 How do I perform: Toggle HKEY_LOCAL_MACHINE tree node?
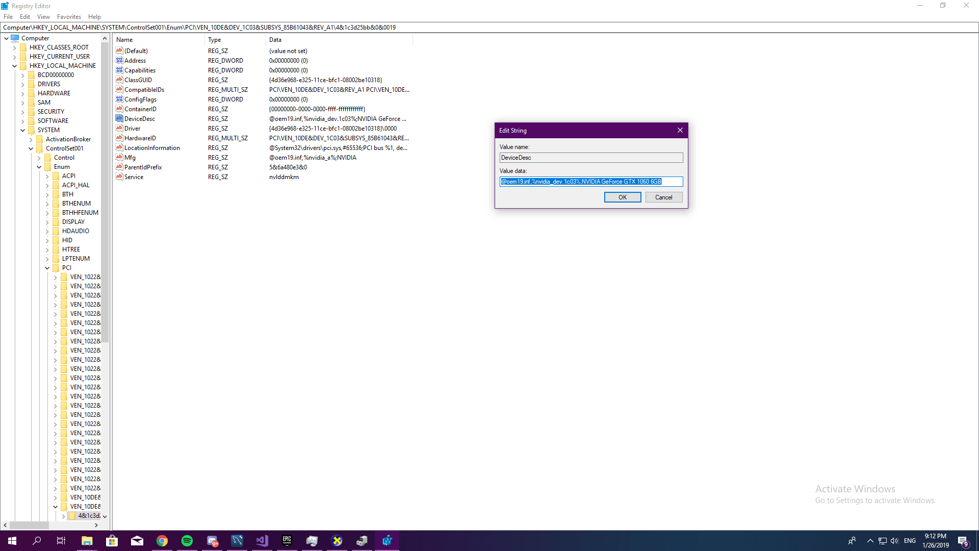tap(15, 65)
